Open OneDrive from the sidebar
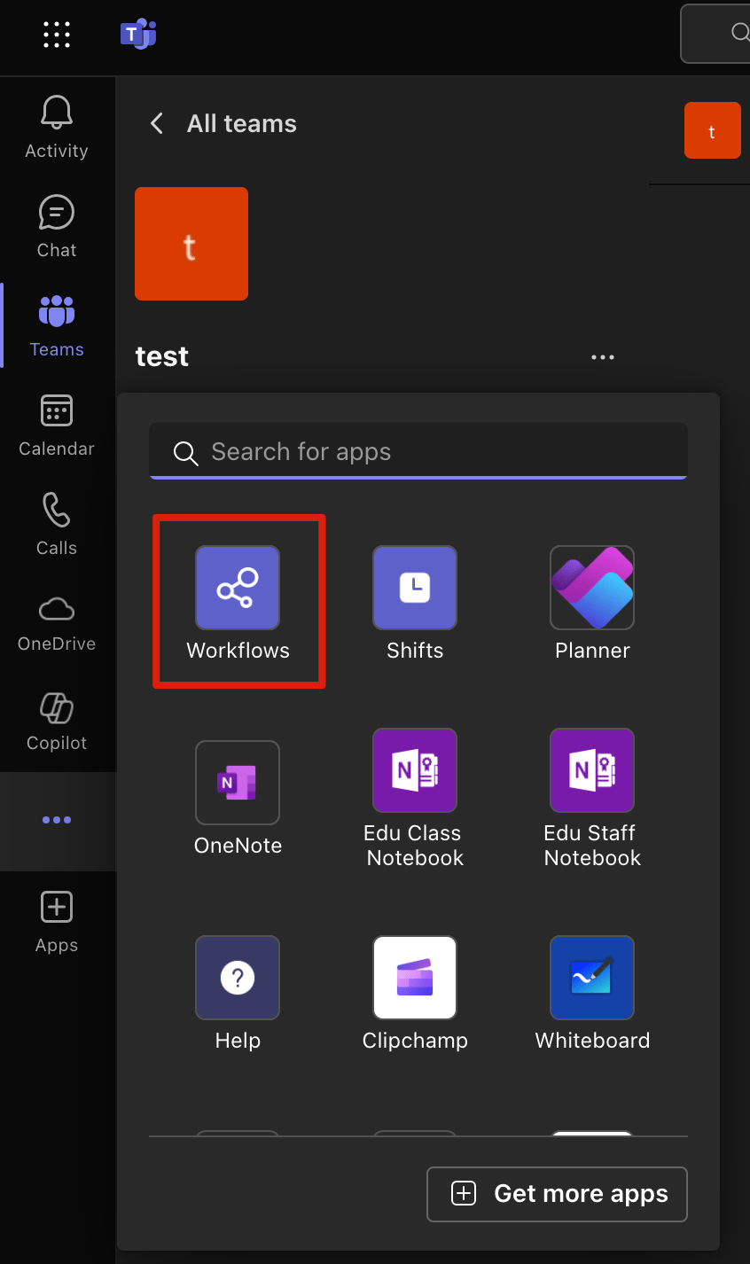Screen dimensions: 750x1264 coord(57,624)
